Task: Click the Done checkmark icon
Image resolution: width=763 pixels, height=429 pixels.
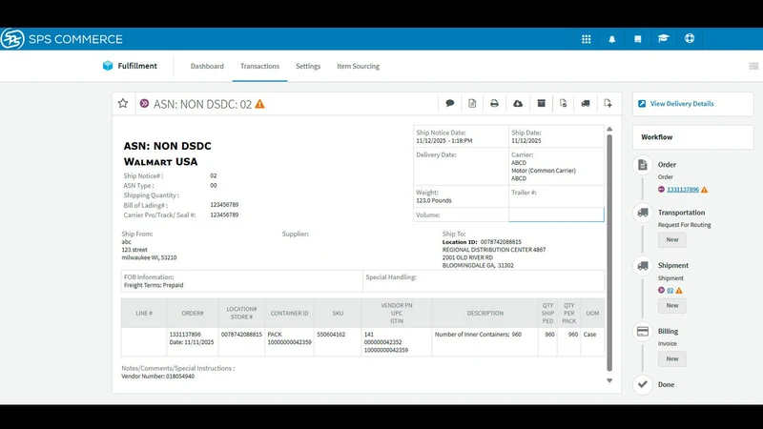Action: tap(643, 384)
